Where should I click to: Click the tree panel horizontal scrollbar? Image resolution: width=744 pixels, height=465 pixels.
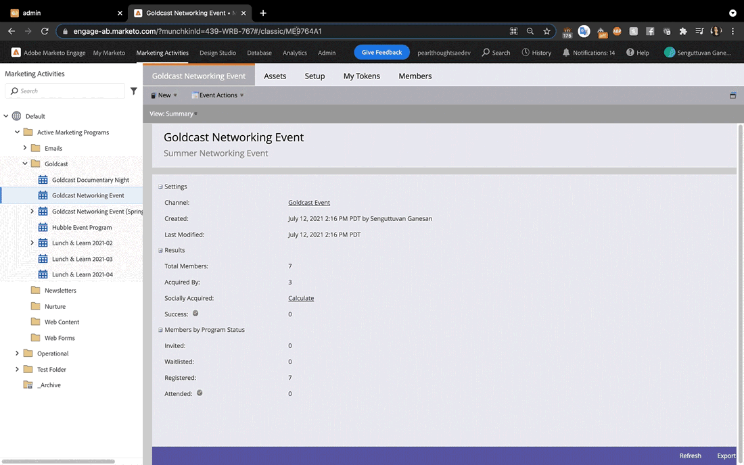pos(58,461)
